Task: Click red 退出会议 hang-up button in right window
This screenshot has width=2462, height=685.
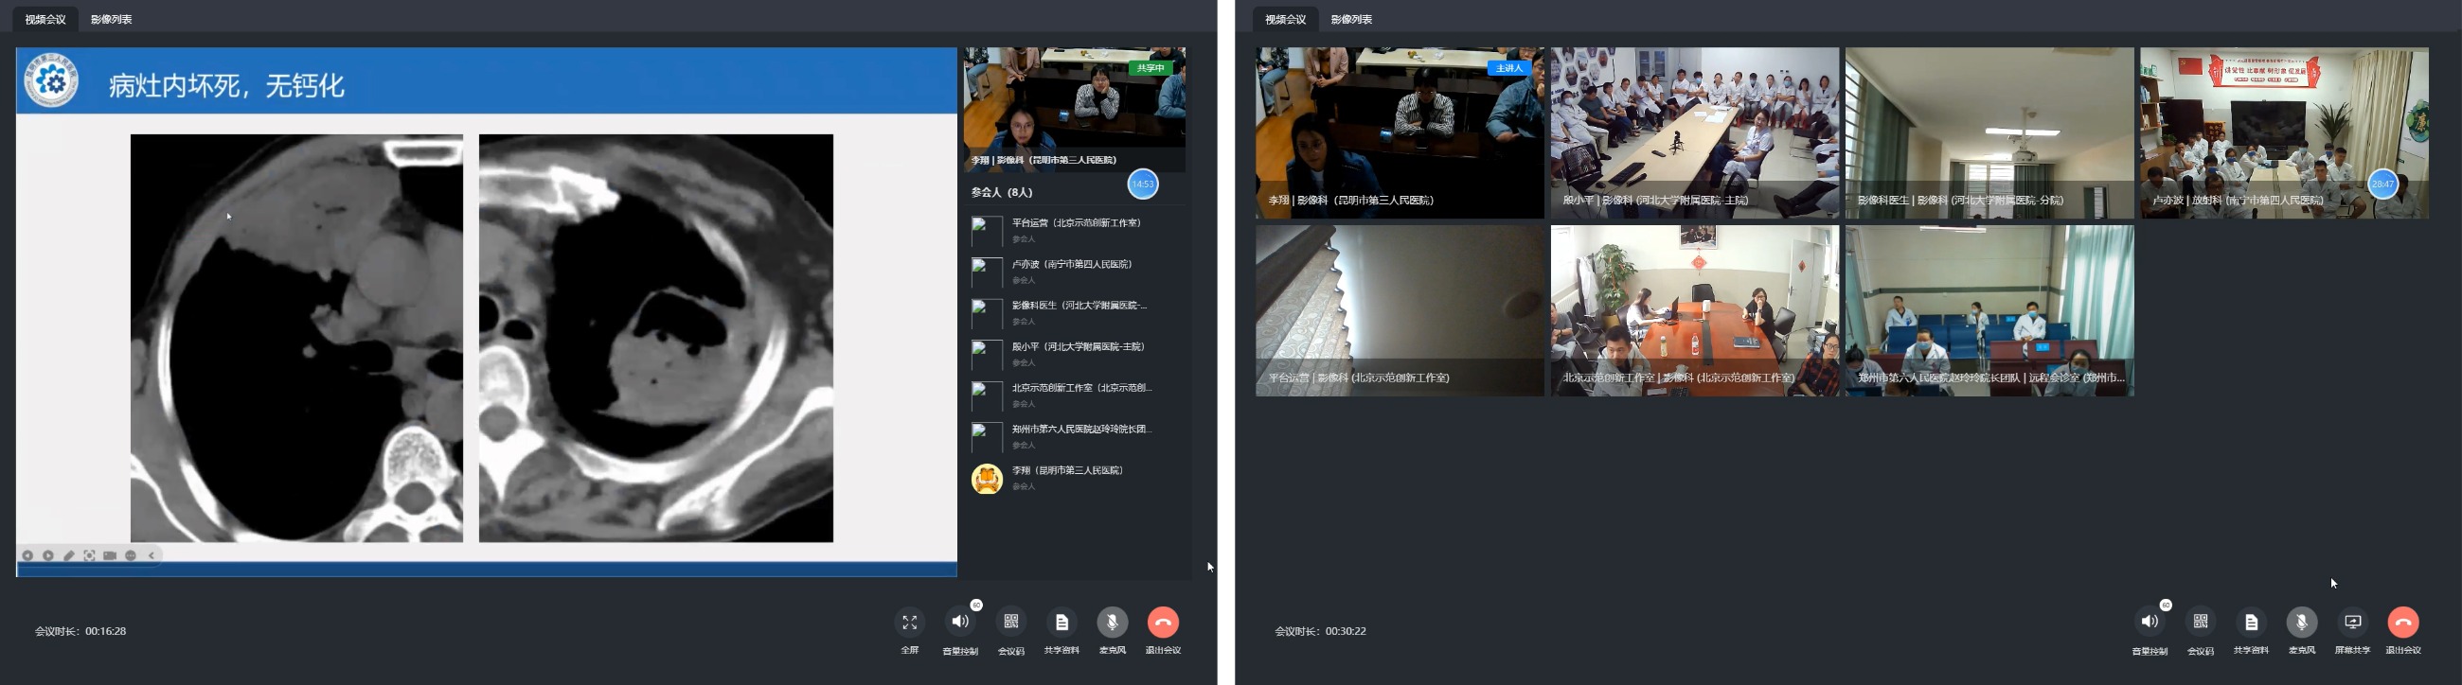Action: [x=2402, y=622]
